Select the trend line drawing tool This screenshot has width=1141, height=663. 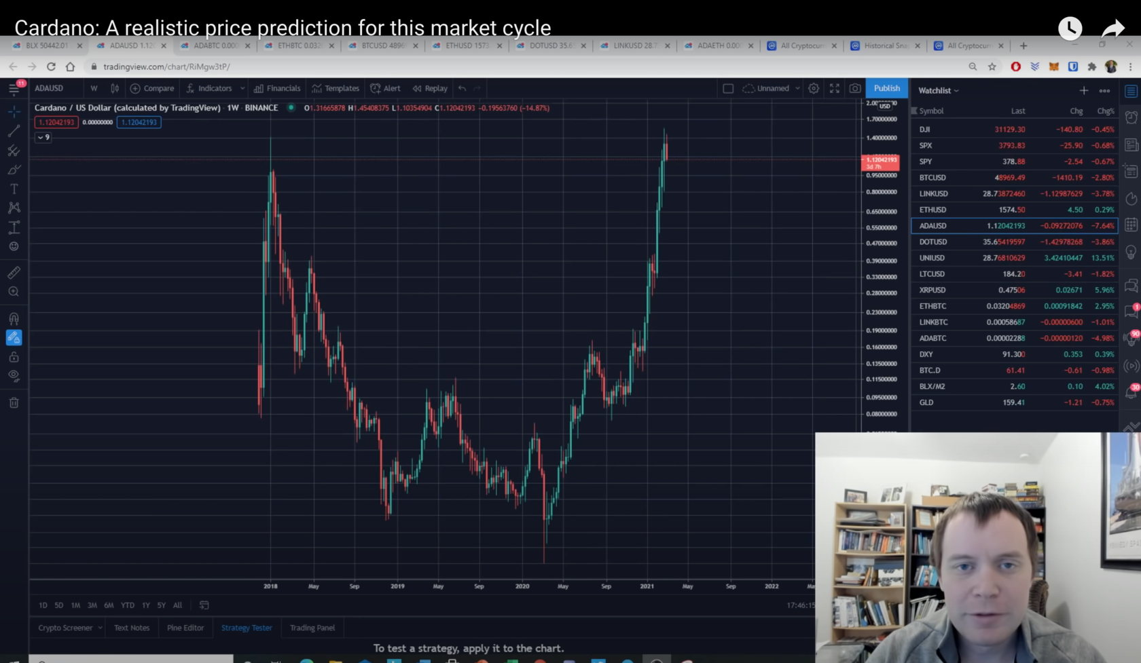(x=14, y=131)
